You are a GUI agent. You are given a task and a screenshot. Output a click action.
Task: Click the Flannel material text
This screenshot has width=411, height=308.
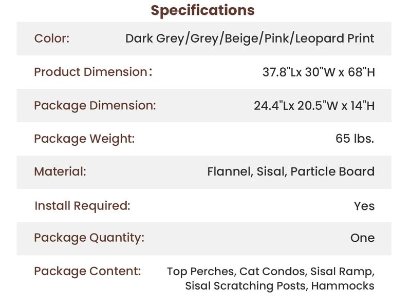(230, 171)
